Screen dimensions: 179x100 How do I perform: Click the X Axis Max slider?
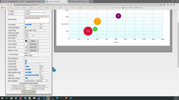tap(32, 67)
